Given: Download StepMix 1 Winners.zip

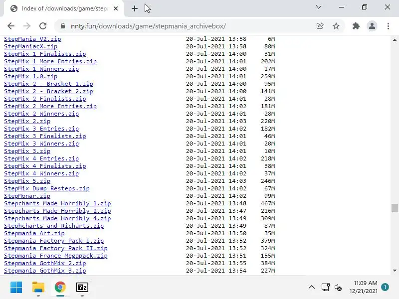Looking at the screenshot, I should point(41,69).
